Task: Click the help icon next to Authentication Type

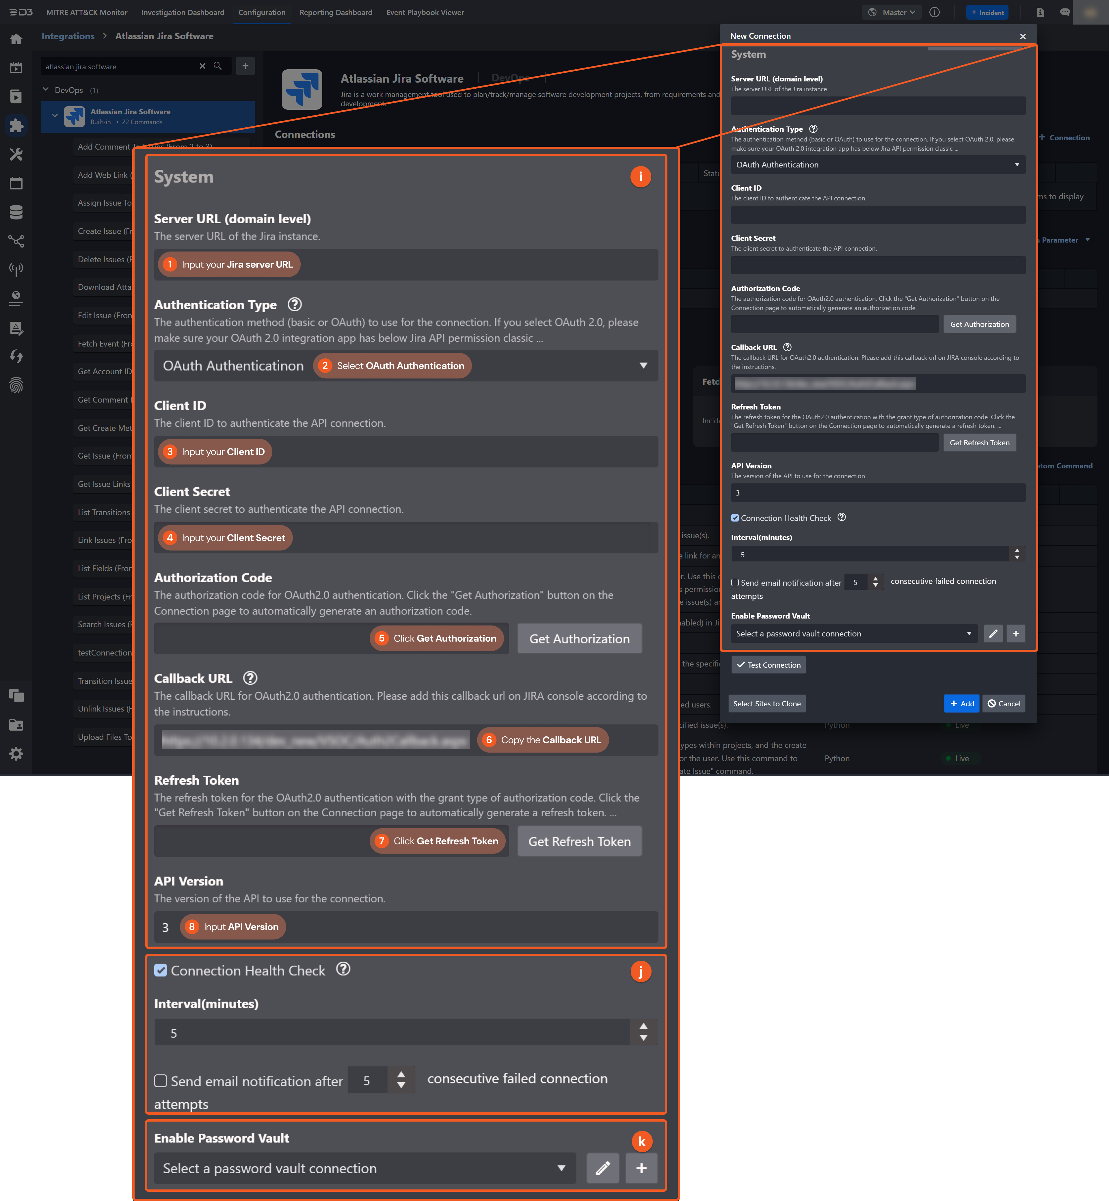Action: coord(813,129)
